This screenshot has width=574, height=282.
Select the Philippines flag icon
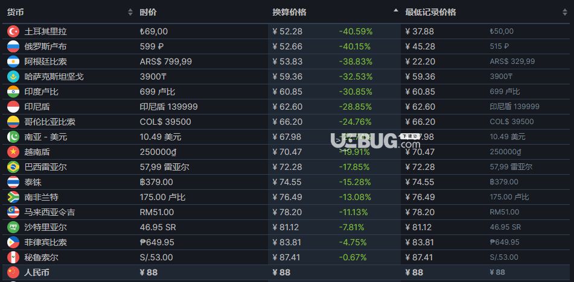[x=13, y=242]
